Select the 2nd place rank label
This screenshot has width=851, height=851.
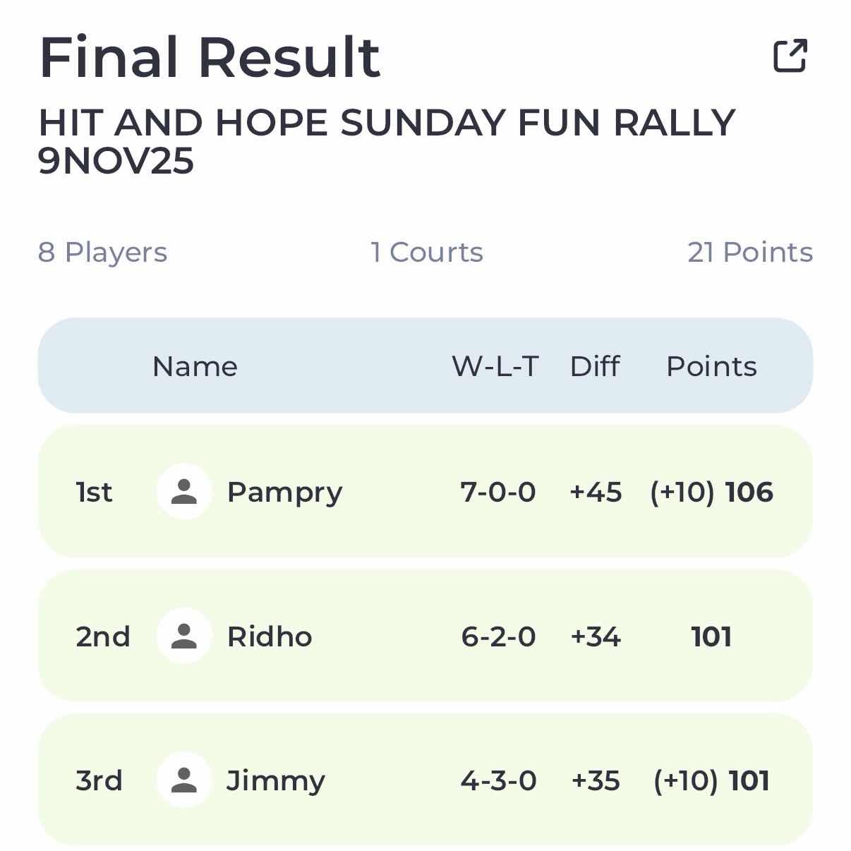(103, 636)
